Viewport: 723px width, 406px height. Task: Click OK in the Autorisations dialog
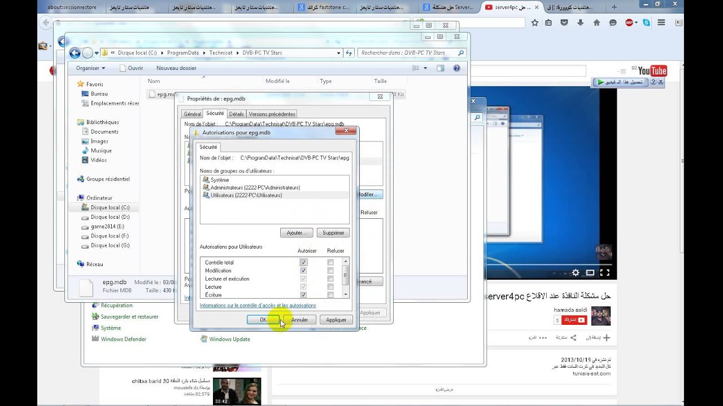point(263,320)
